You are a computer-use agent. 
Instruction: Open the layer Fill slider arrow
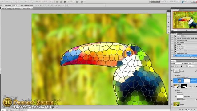[x=193, y=66]
